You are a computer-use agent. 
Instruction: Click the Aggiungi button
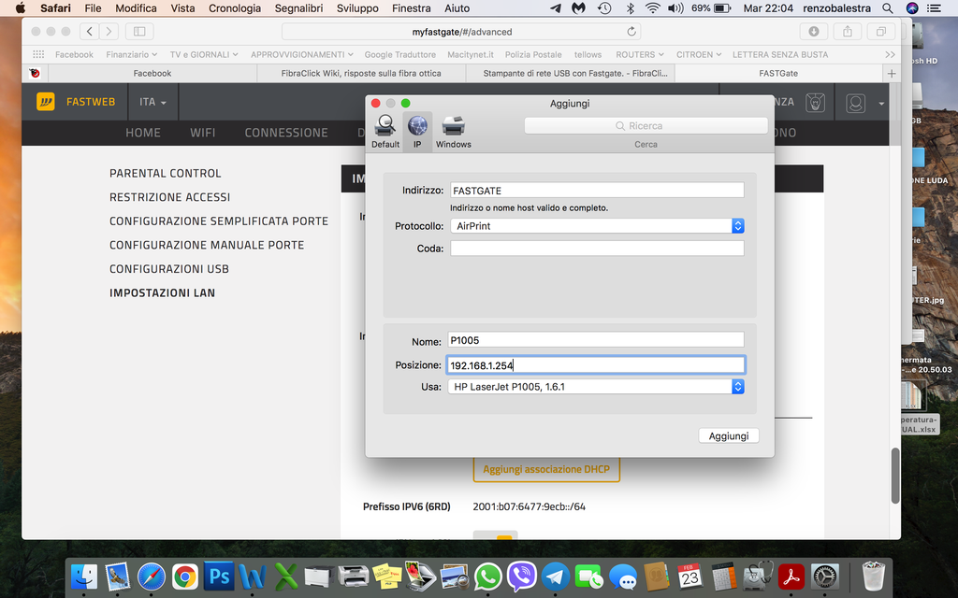coord(728,436)
